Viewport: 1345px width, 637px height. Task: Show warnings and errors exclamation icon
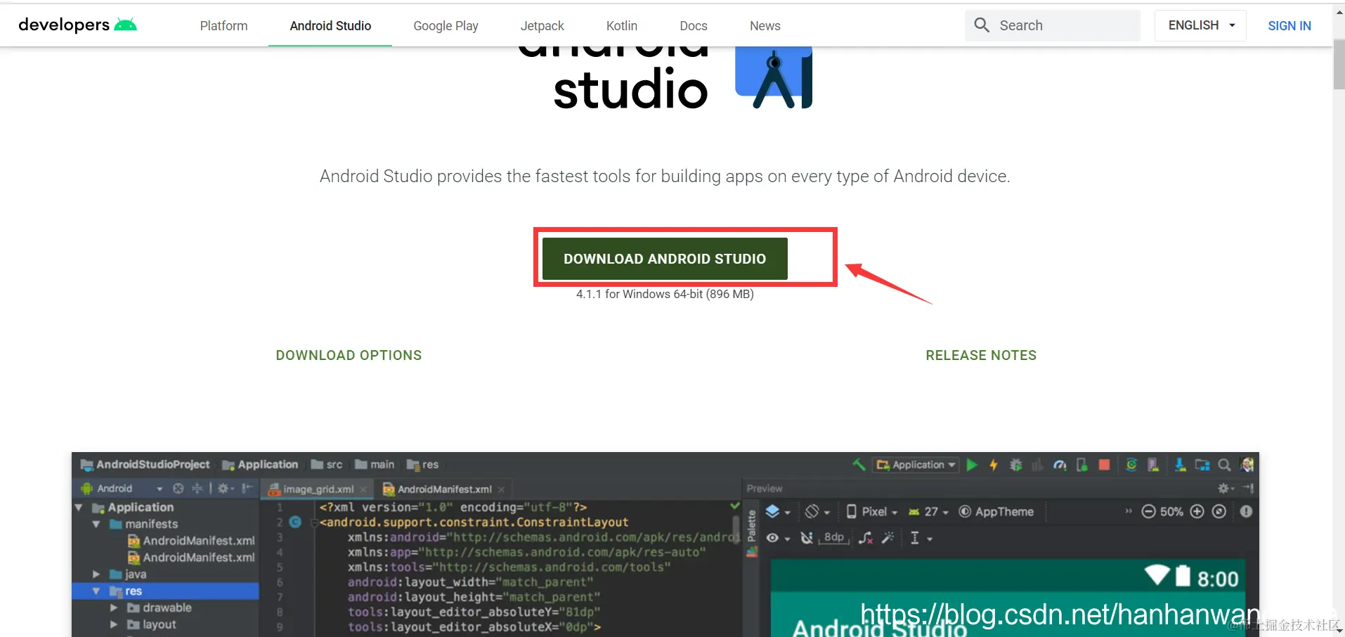(1246, 512)
